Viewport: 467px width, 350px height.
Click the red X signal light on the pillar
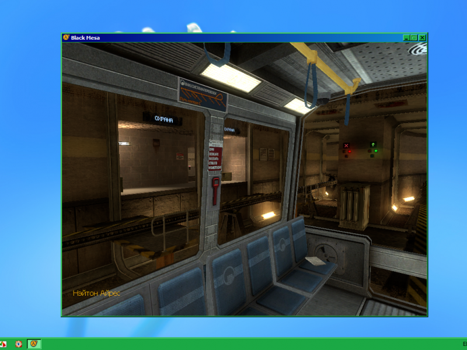point(346,145)
